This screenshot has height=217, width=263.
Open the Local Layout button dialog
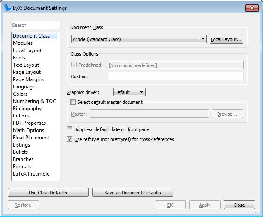(x=227, y=39)
